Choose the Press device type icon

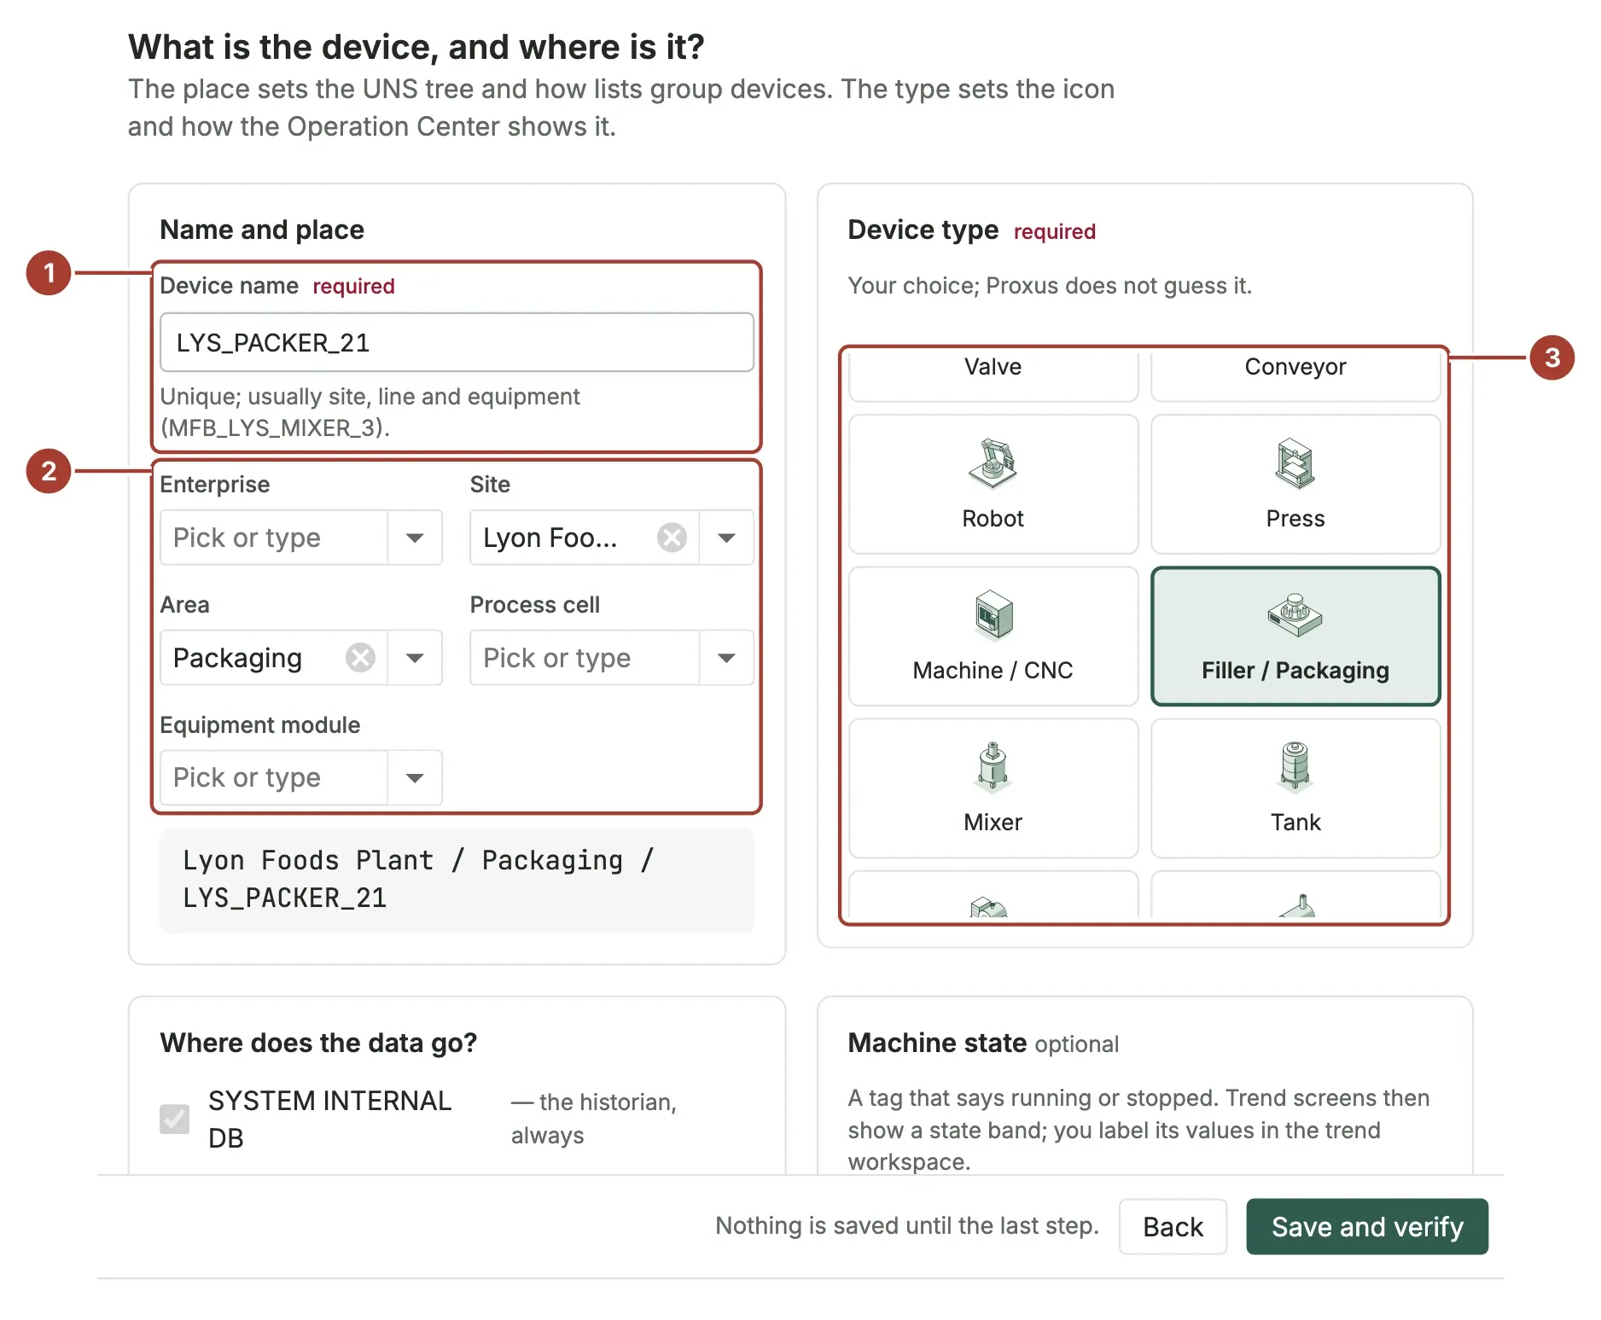click(x=1295, y=463)
